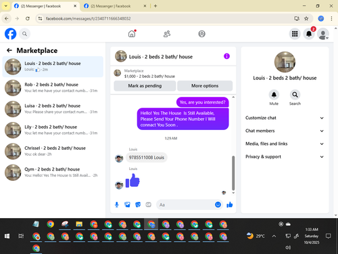The image size is (338, 254).
Task: Open the emoji picker smiley icon
Action: coord(218,205)
